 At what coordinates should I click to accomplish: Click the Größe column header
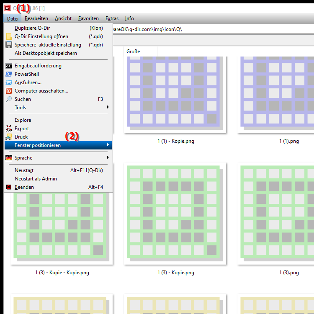point(140,51)
